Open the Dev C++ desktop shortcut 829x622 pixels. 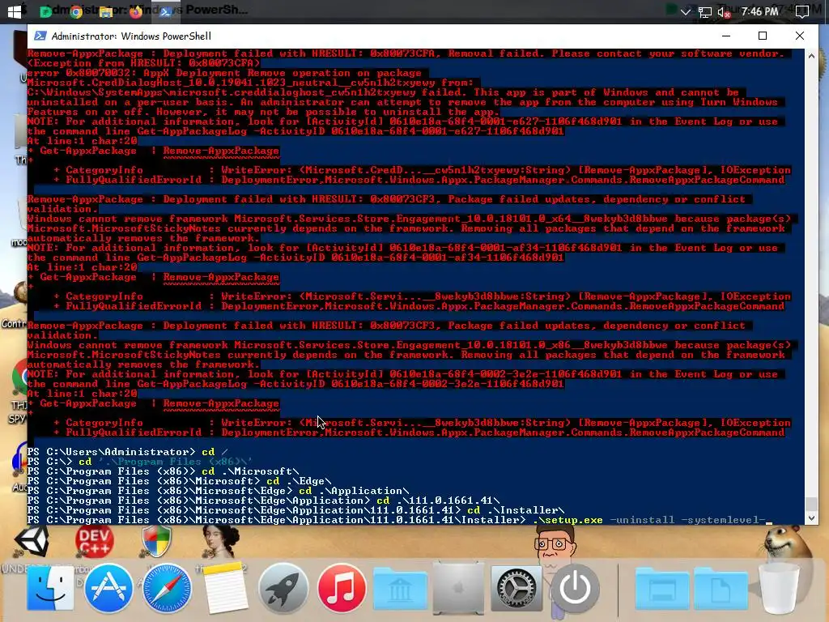tap(95, 542)
